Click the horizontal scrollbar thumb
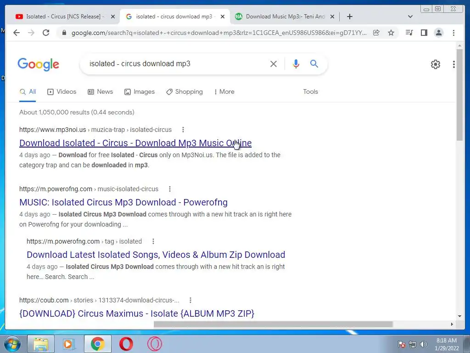 point(273,324)
